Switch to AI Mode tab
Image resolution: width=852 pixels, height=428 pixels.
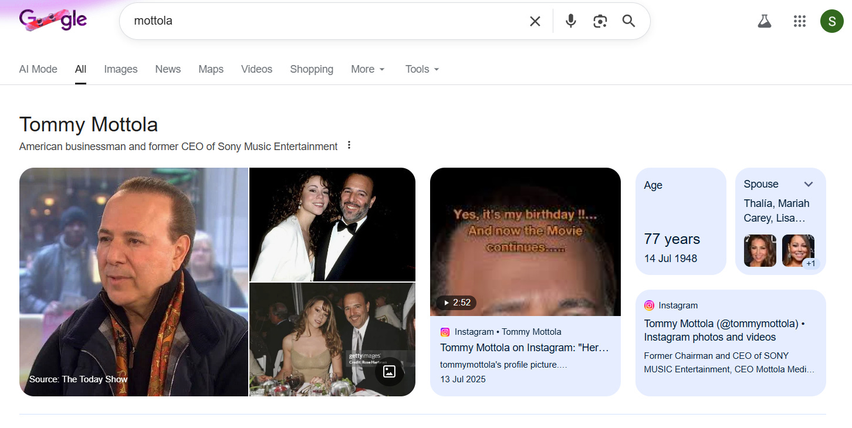[38, 69]
